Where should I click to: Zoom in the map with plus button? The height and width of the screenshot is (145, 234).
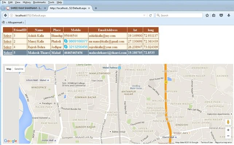pos(228,130)
